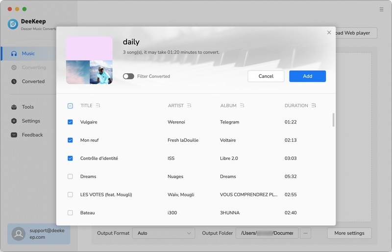Uncheck the Mon reuf song
The image size is (392, 252).
[70, 140]
